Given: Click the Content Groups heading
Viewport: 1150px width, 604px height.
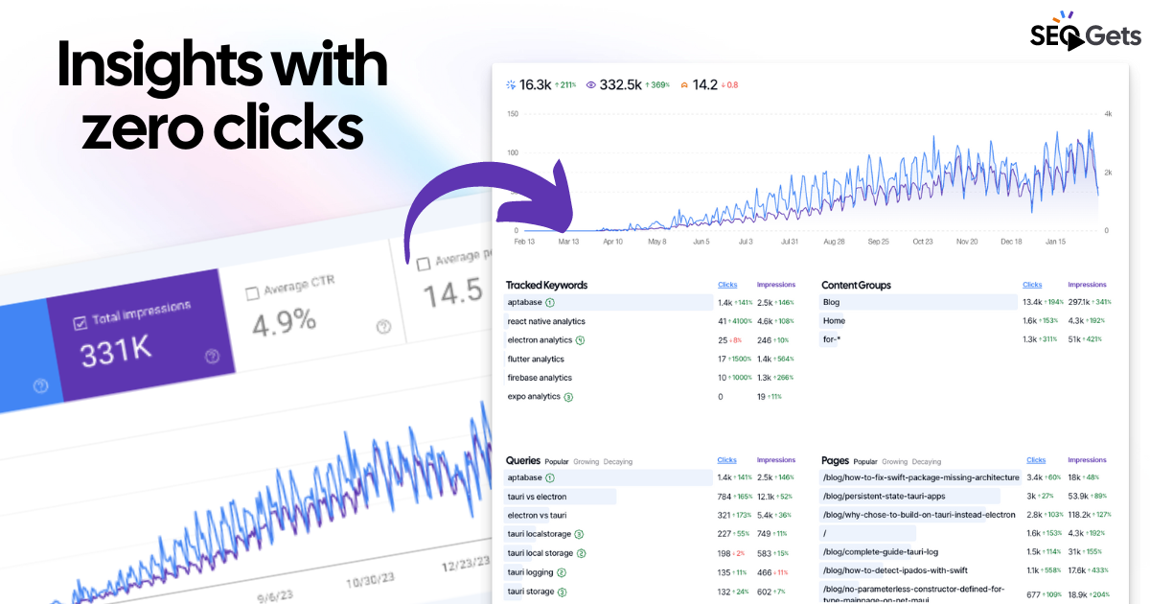Looking at the screenshot, I should pyautogui.click(x=857, y=285).
